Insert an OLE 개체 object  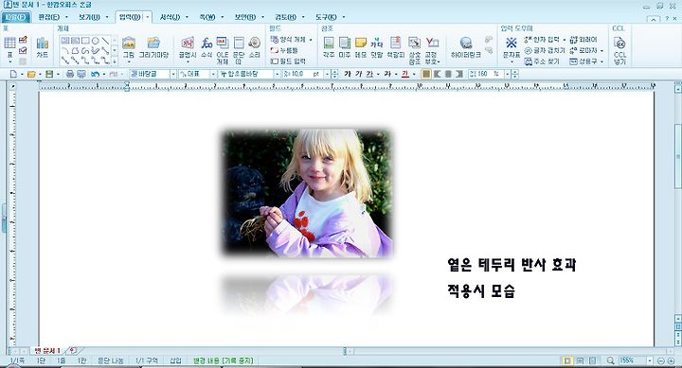pyautogui.click(x=223, y=49)
